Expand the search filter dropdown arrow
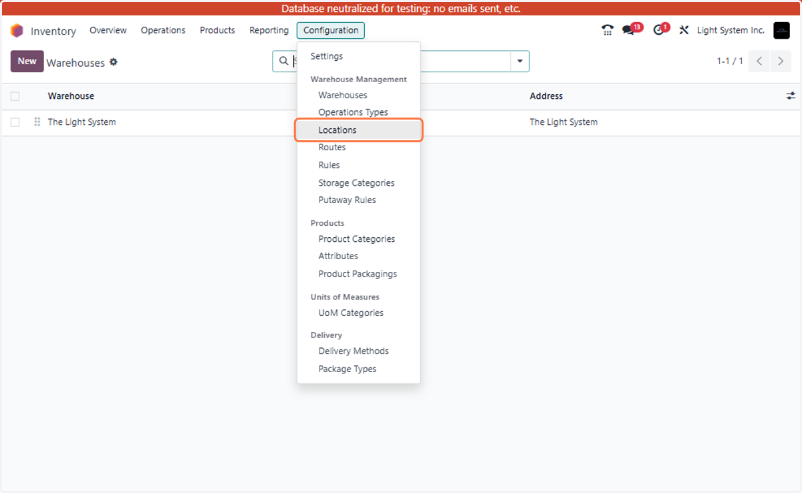The height and width of the screenshot is (493, 802). tap(520, 61)
